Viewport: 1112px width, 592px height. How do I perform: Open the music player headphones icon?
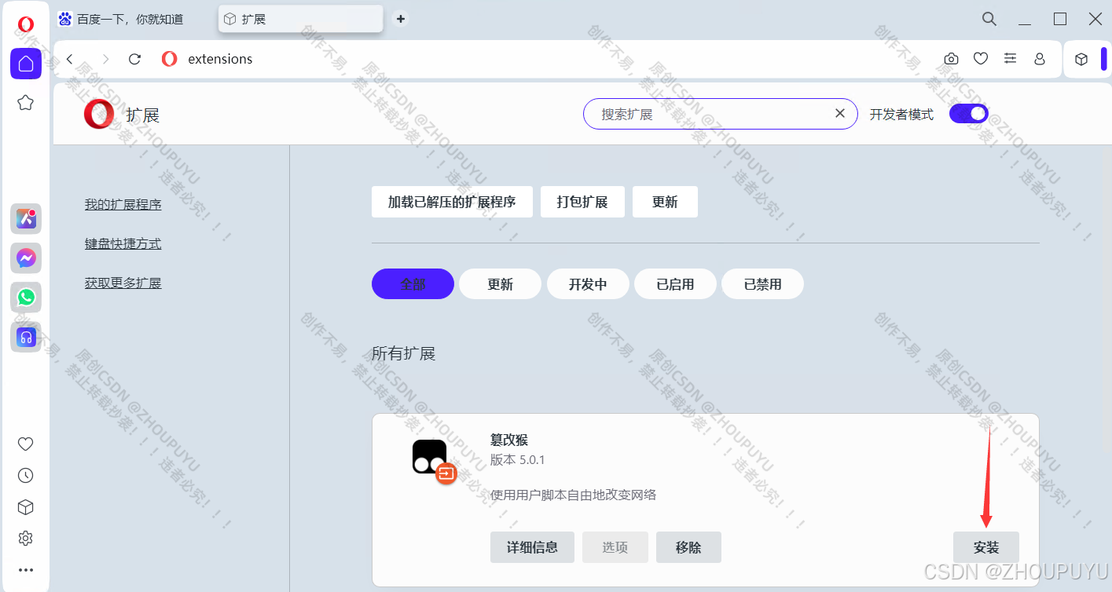click(26, 337)
